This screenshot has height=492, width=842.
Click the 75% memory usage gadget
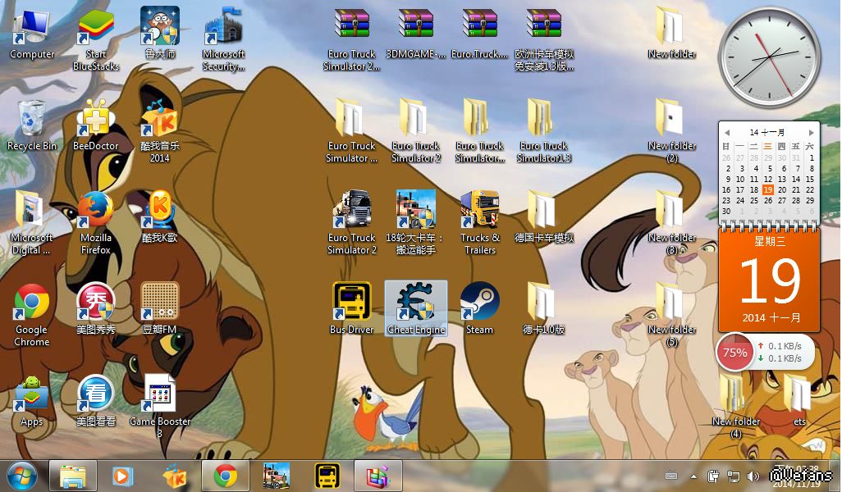click(735, 353)
